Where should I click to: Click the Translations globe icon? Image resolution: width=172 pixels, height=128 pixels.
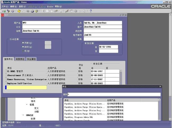pos(76,11)
